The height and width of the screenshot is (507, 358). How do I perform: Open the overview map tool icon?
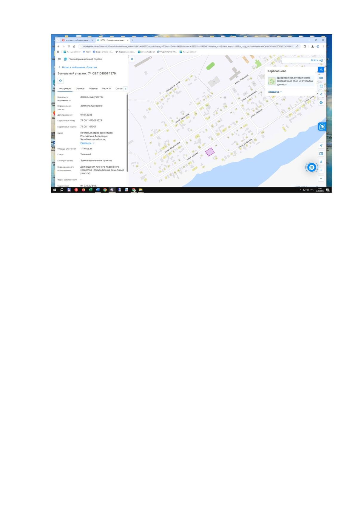coord(321,154)
